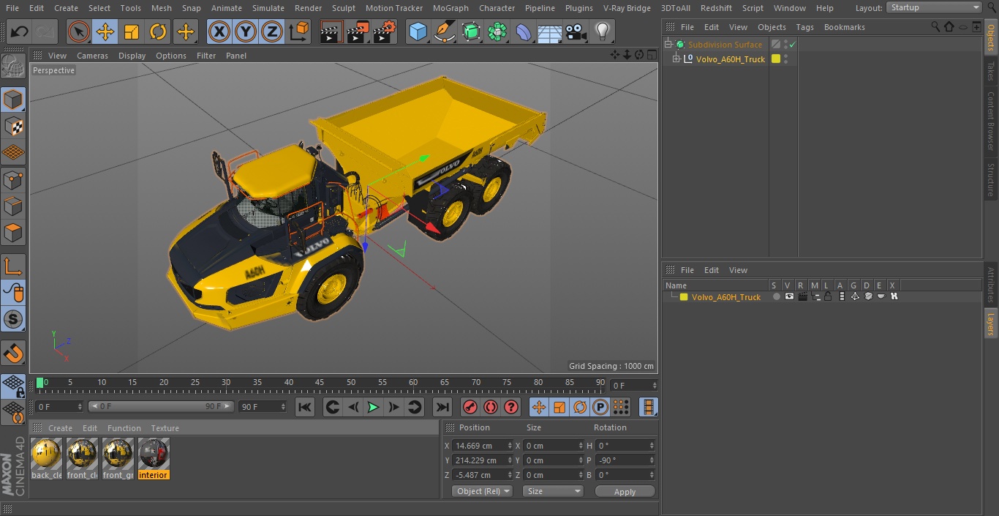Click the Autokeying button

491,407
